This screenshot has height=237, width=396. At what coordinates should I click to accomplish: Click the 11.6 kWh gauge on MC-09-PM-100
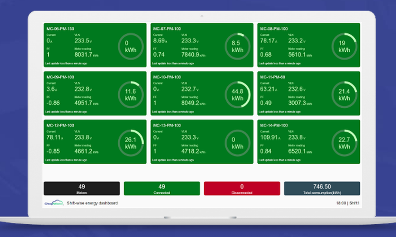131,94
